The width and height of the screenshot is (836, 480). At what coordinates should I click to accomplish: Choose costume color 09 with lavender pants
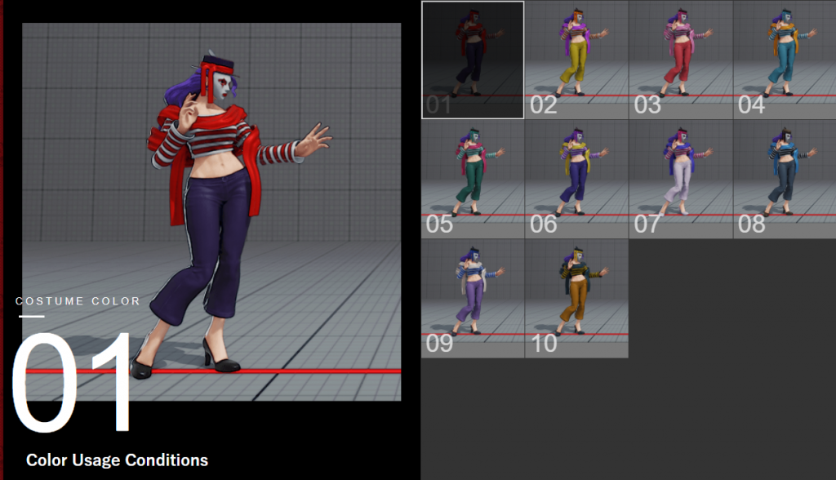pyautogui.click(x=473, y=299)
